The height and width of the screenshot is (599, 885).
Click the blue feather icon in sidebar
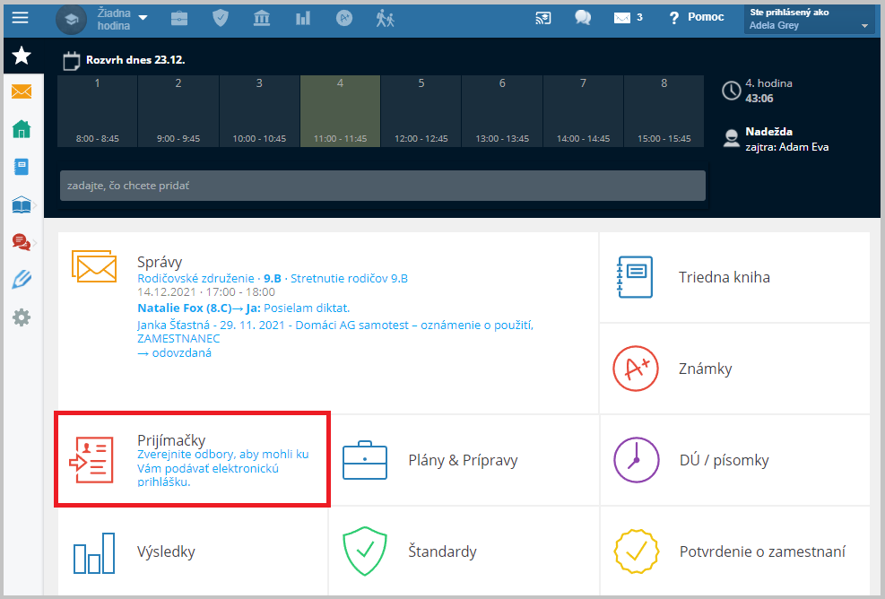[22, 280]
